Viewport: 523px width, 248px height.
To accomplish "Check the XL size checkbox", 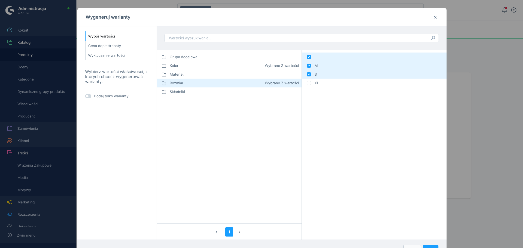I will coord(309,83).
